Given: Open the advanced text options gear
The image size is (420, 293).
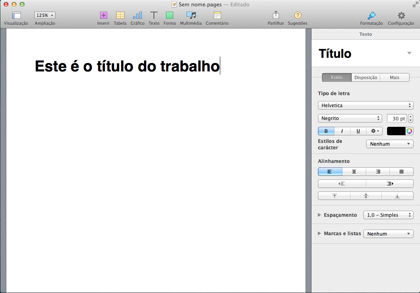Looking at the screenshot, I should coord(375,131).
